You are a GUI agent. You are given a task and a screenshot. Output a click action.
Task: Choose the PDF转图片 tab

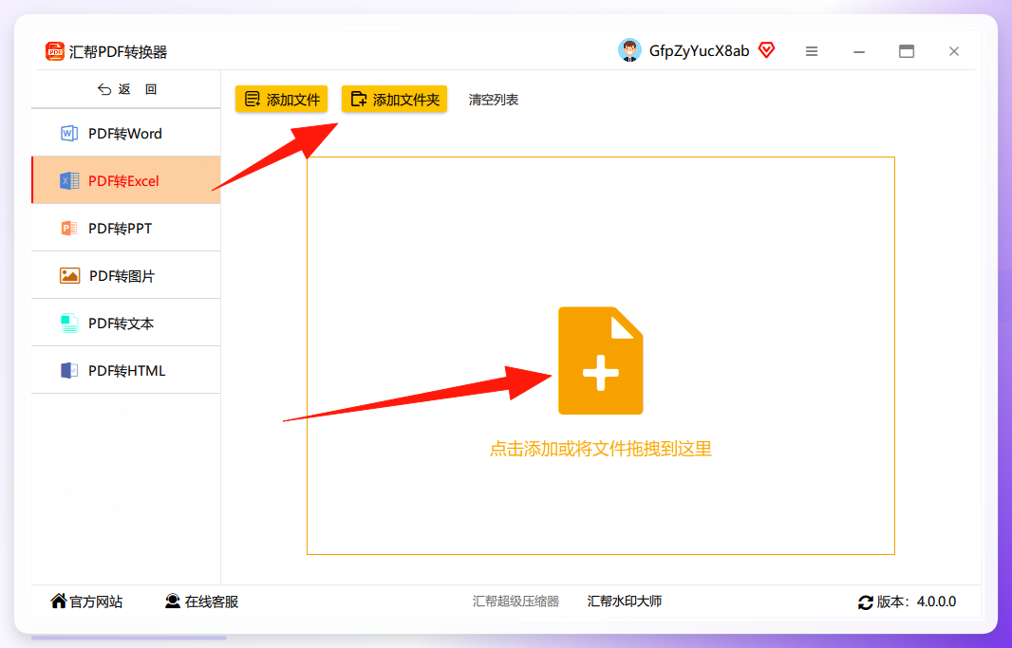(x=126, y=275)
